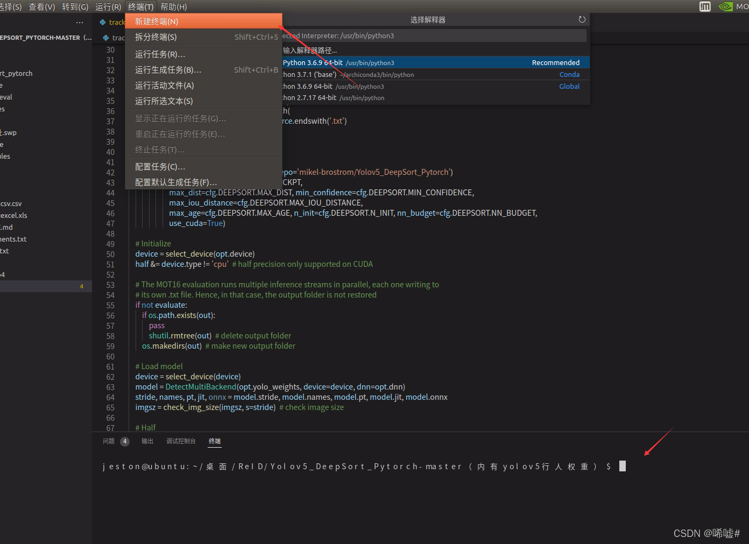Click the Python file icon in tab

(103, 22)
